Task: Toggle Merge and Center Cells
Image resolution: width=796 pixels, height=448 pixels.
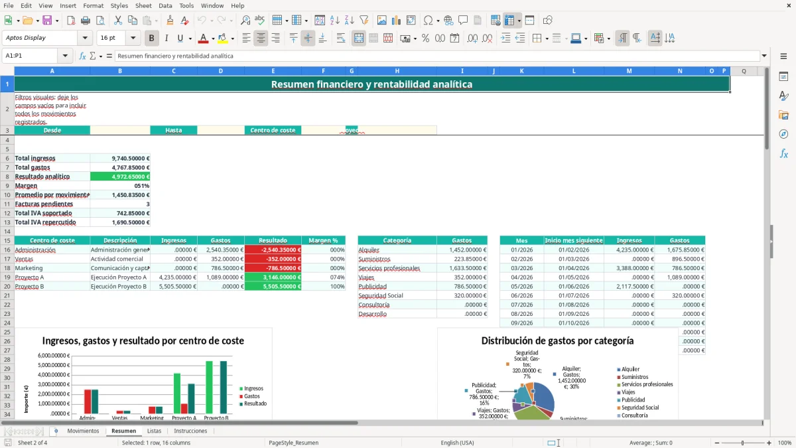Action: [359, 38]
